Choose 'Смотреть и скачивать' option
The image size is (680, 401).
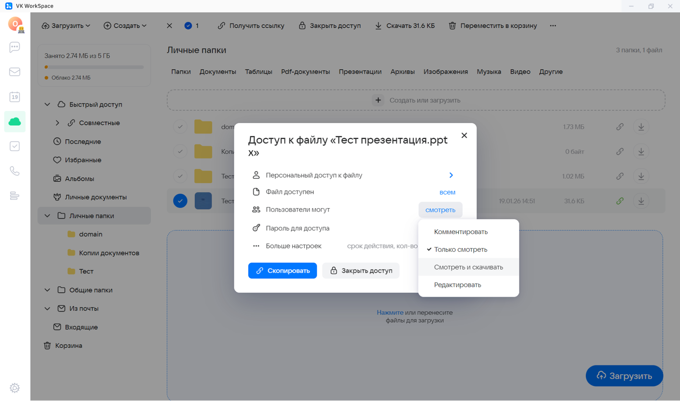[x=468, y=267]
